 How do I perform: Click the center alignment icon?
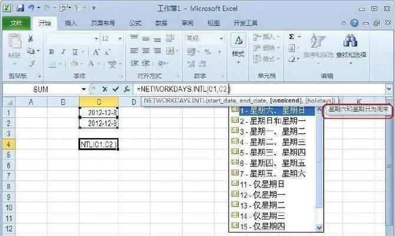click(x=146, y=51)
